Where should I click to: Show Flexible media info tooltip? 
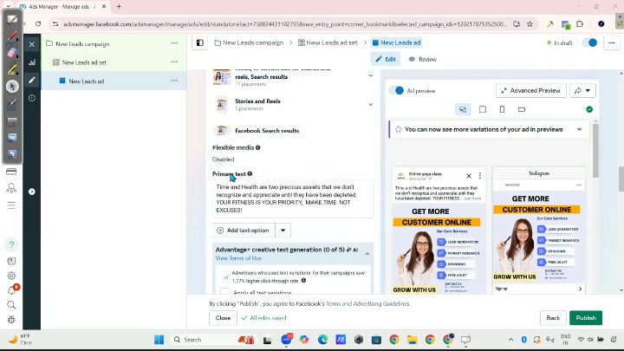[258, 147]
